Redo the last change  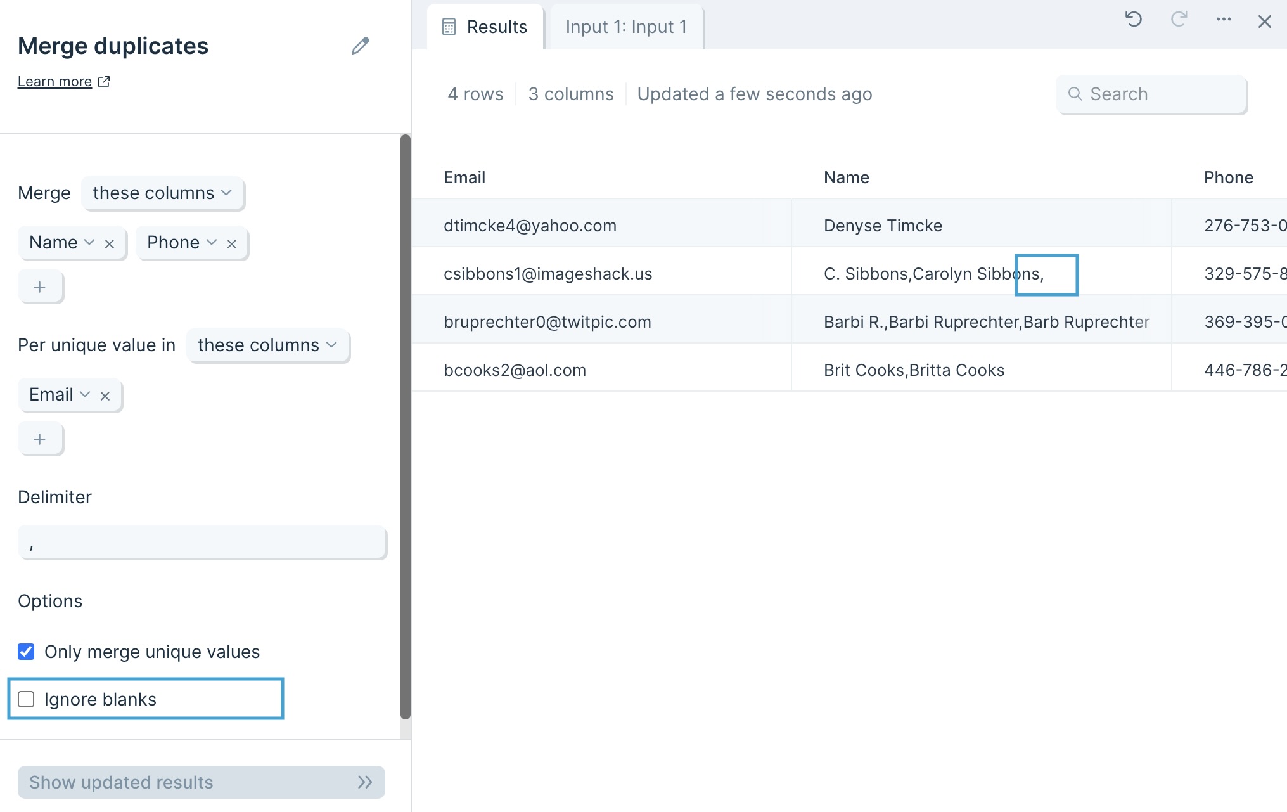pos(1179,20)
